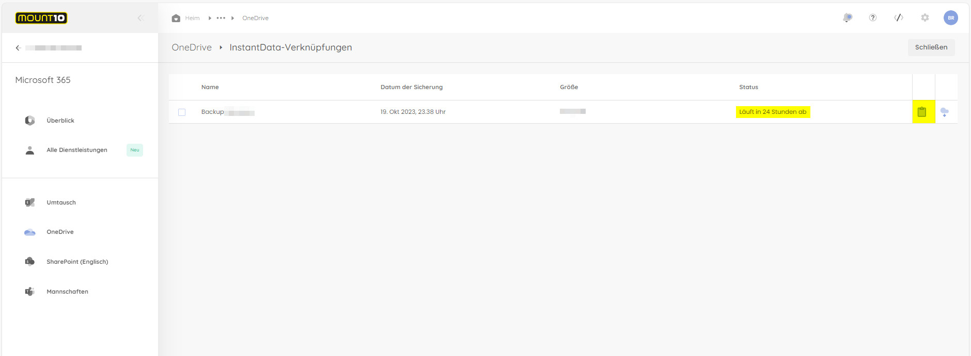Click the Heim home icon in breadcrumb
This screenshot has width=971, height=356.
click(176, 18)
